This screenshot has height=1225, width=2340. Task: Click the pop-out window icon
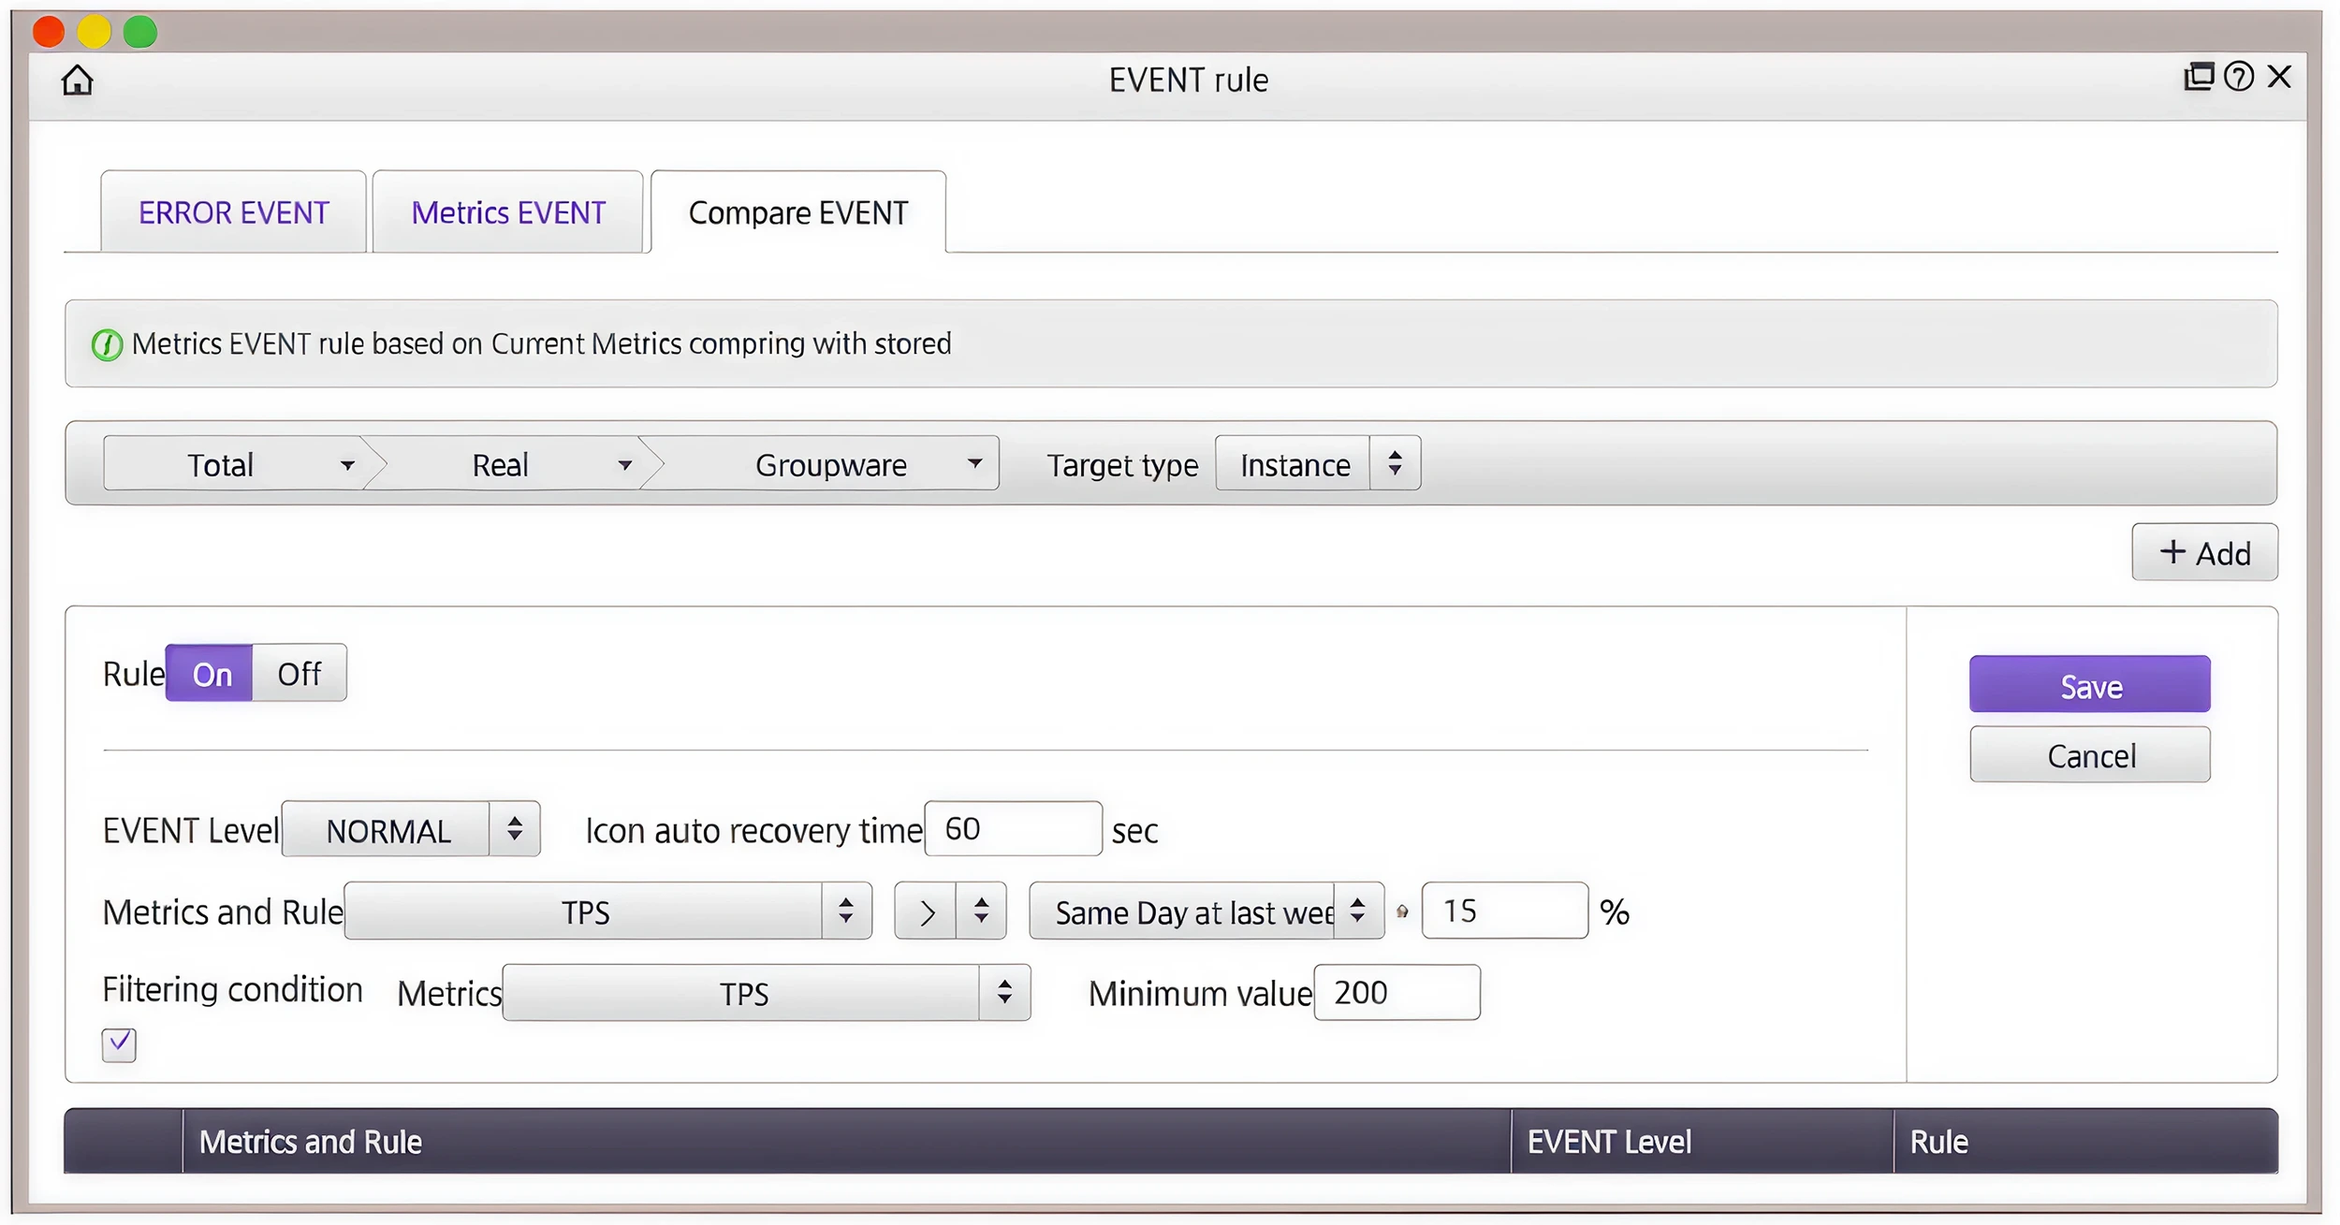click(x=2199, y=77)
